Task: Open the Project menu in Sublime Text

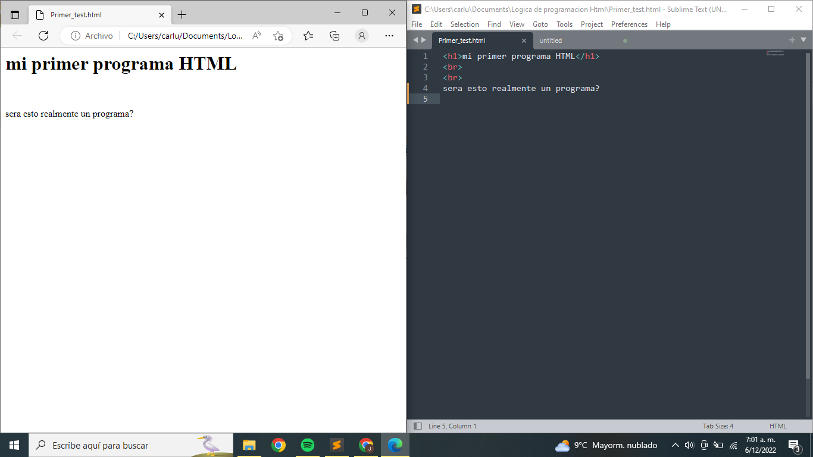Action: click(x=592, y=24)
